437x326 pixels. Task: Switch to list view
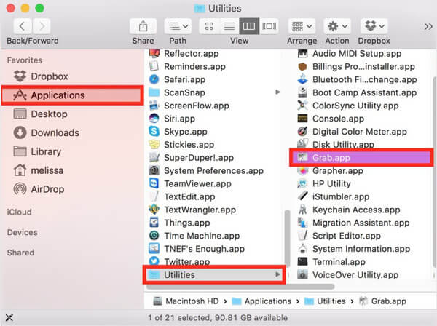[x=229, y=26]
